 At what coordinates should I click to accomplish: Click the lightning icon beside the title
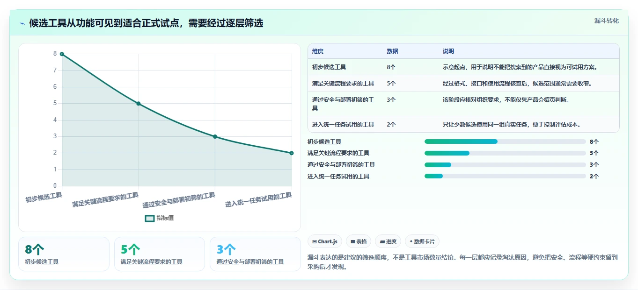(22, 23)
